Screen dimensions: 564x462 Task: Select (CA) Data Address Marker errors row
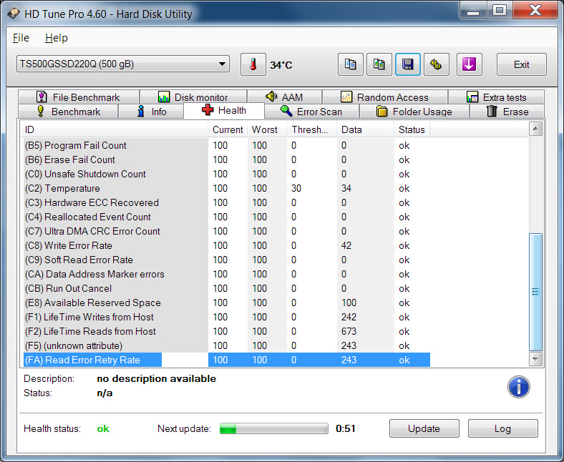coord(227,275)
